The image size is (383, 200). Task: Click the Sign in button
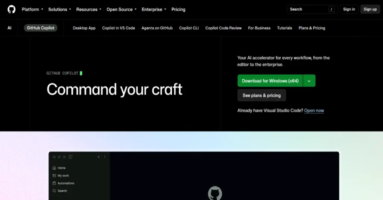[x=349, y=9]
